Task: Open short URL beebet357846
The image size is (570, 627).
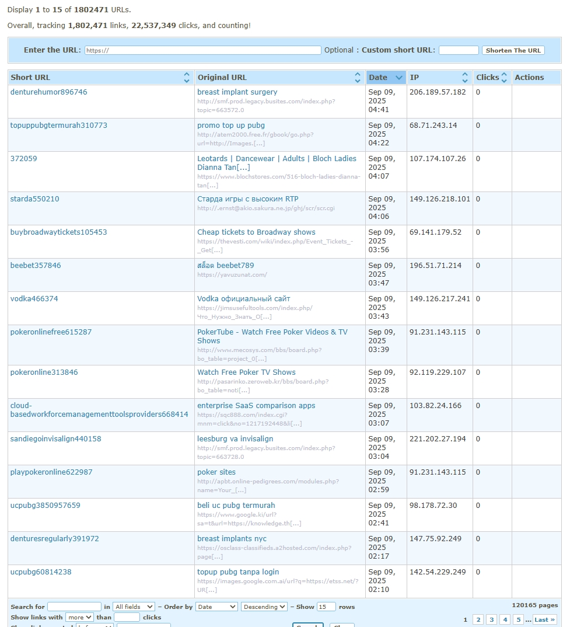Action: (x=36, y=265)
